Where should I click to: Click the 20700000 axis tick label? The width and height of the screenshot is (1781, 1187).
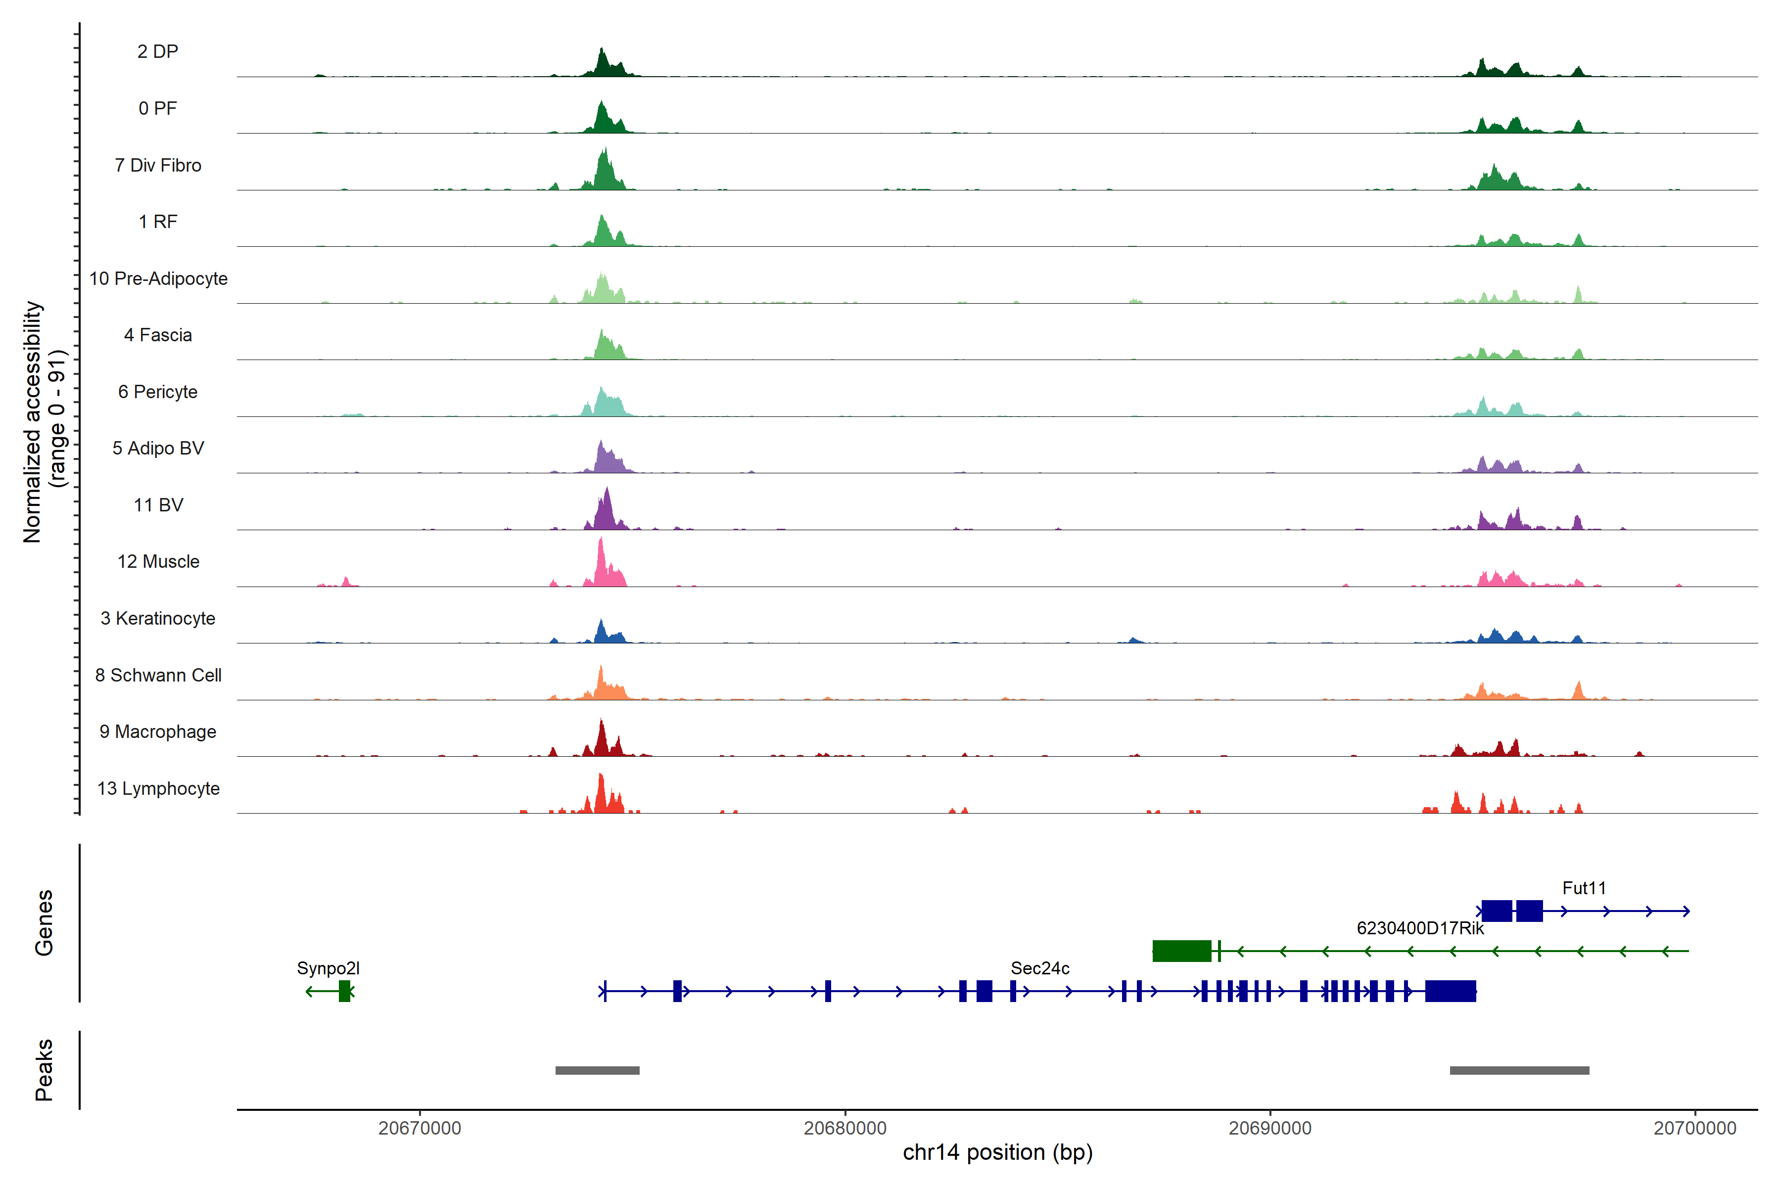[x=1695, y=1128]
